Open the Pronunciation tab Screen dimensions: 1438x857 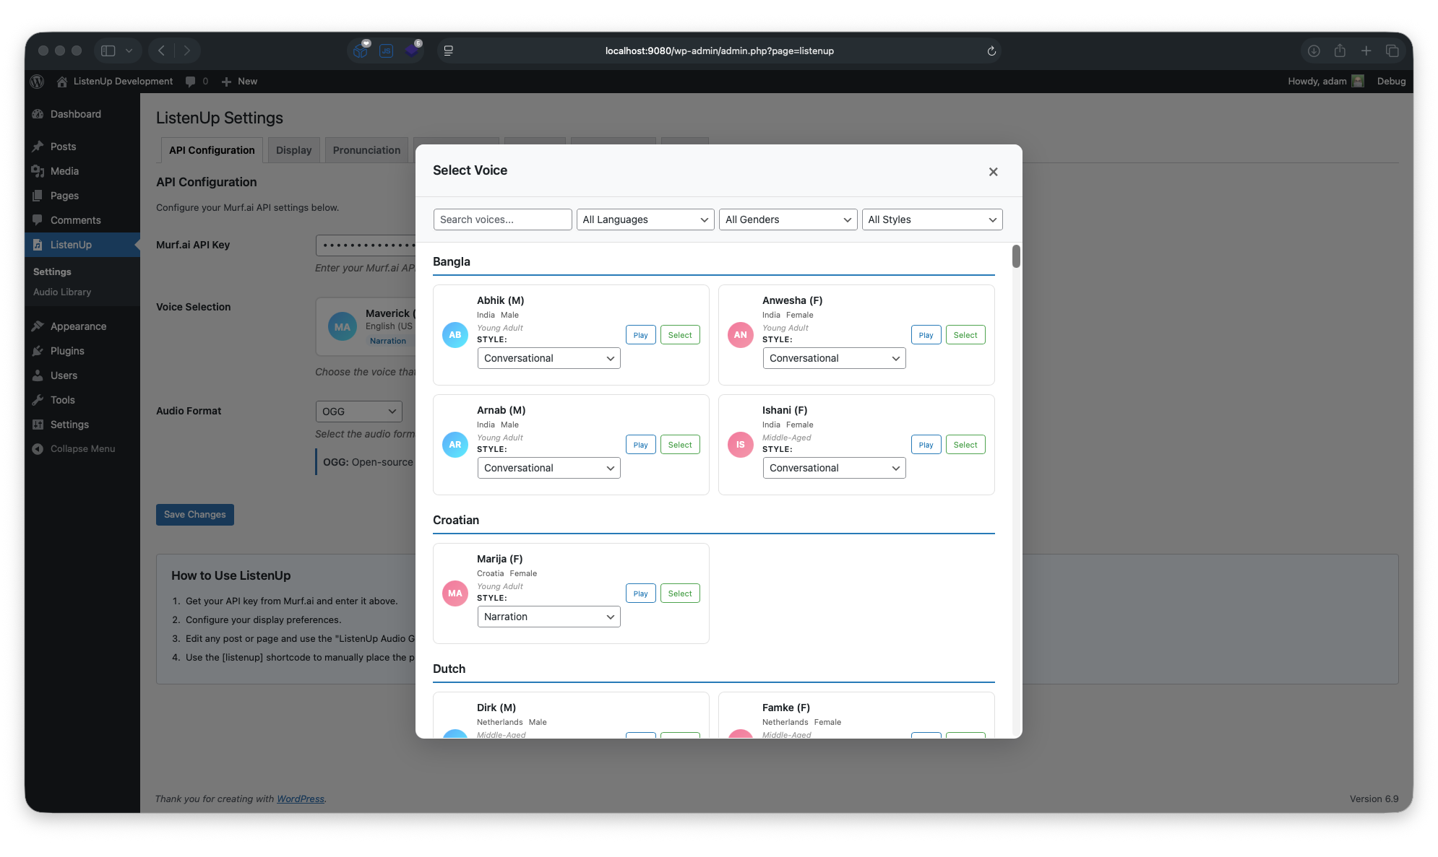[x=366, y=150]
